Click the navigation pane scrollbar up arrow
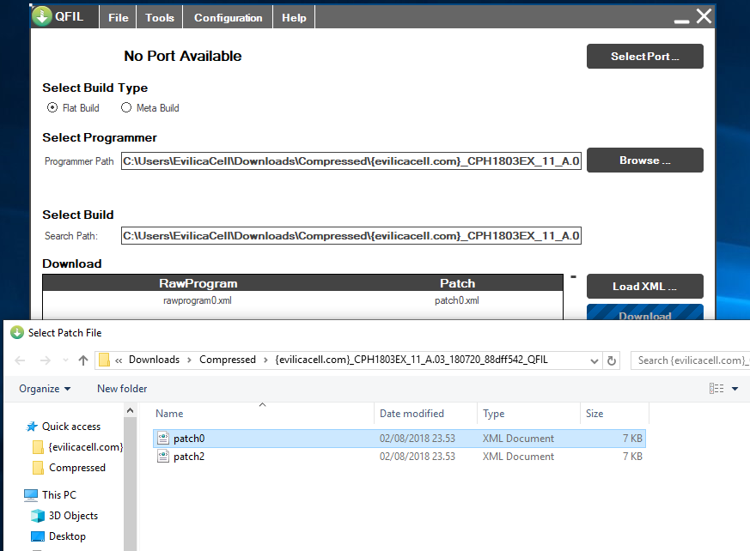The height and width of the screenshot is (551, 750). click(130, 410)
